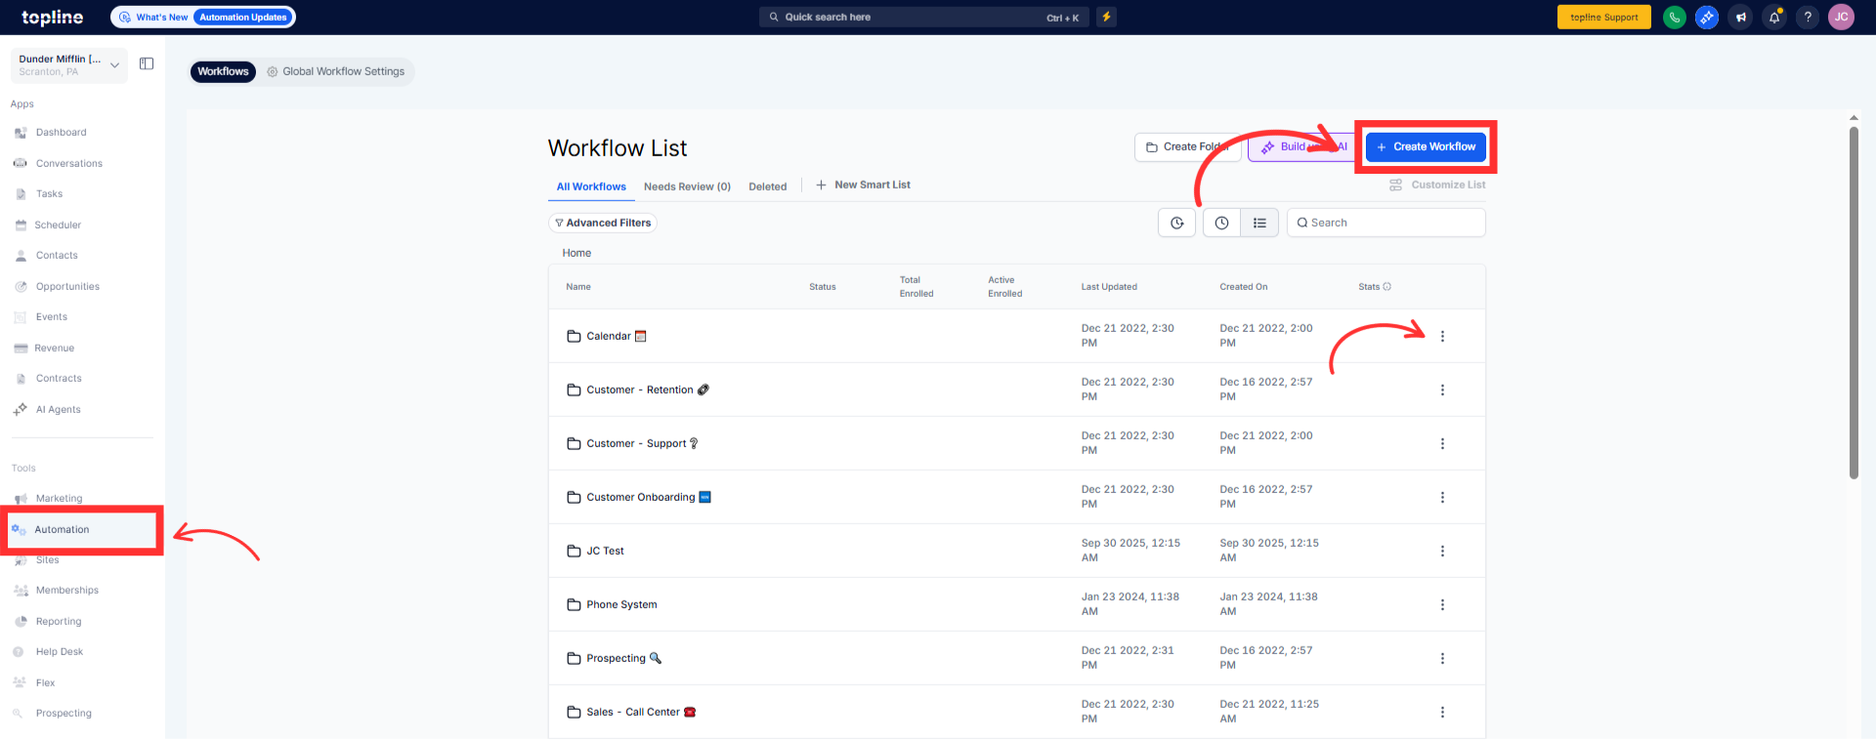Open three-dot menu for Calendar folder
1876x741 pixels.
[1442, 337]
